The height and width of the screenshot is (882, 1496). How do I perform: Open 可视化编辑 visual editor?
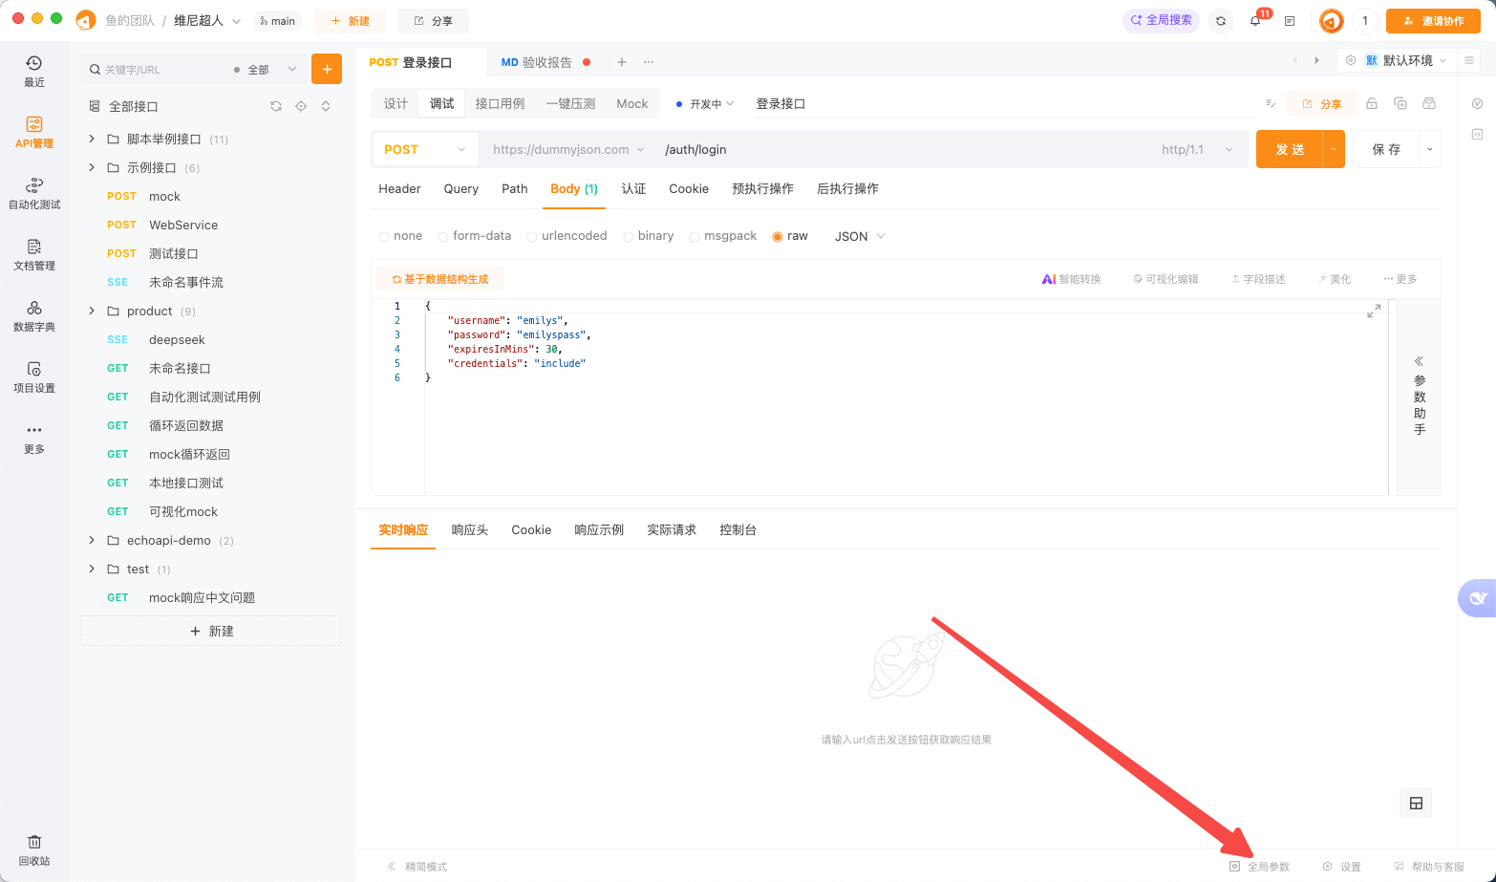tap(1165, 279)
